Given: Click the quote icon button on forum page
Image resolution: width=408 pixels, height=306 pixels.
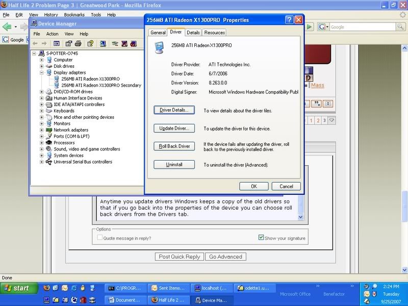Looking at the screenshot, I should 317,104.
